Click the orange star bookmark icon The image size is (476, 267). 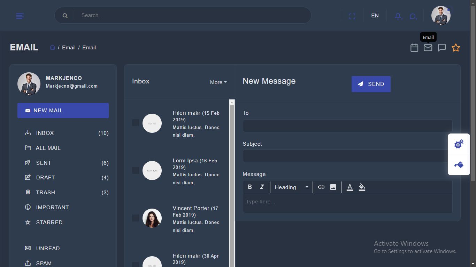click(456, 48)
